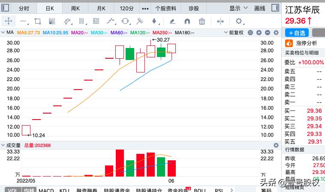Select the straight line drawing tool
325x192 pixels.
pos(24,21)
